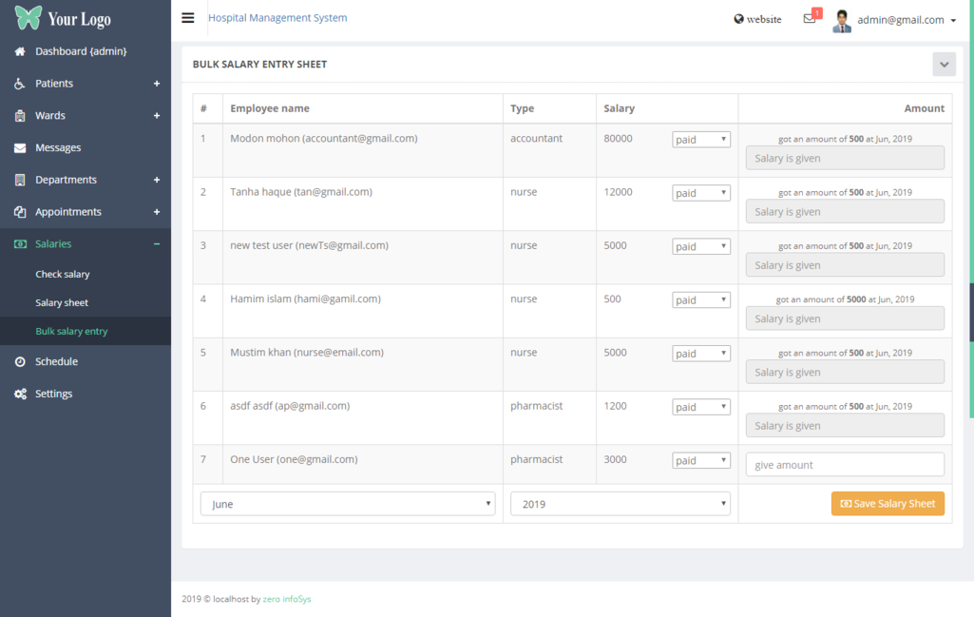Open Check salary submenu item
This screenshot has width=974, height=617.
pos(63,275)
